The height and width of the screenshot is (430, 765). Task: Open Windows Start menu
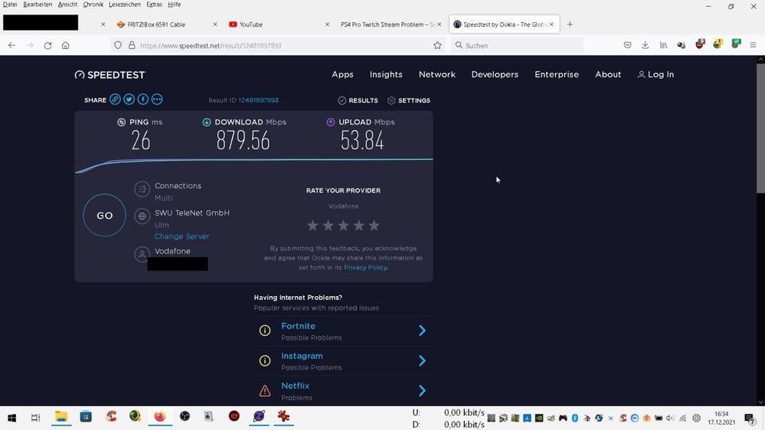[x=11, y=418]
